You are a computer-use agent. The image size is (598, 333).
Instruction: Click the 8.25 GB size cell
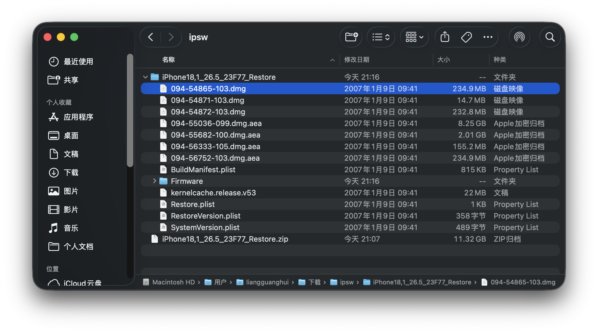pos(472,123)
